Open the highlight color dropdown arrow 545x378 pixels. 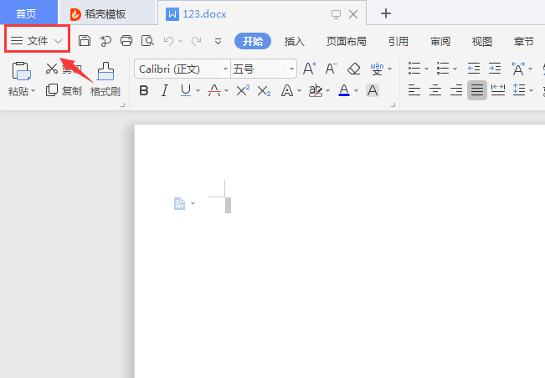[327, 91]
